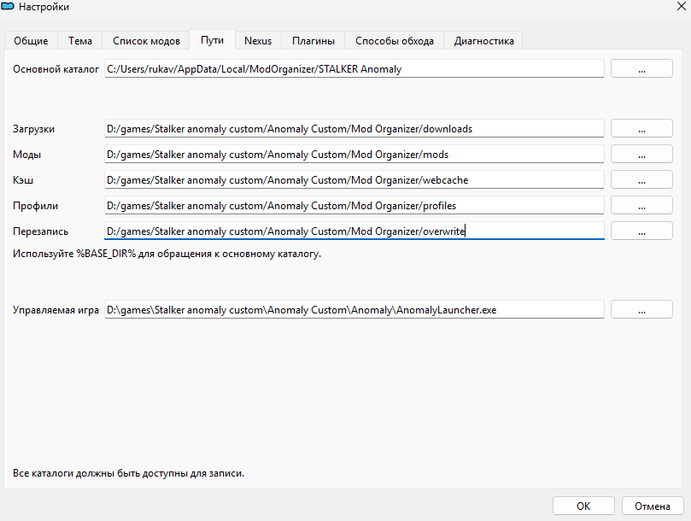Screen dimensions: 691x521
Task: Click the Управляемая игра path field
Action: tap(354, 310)
